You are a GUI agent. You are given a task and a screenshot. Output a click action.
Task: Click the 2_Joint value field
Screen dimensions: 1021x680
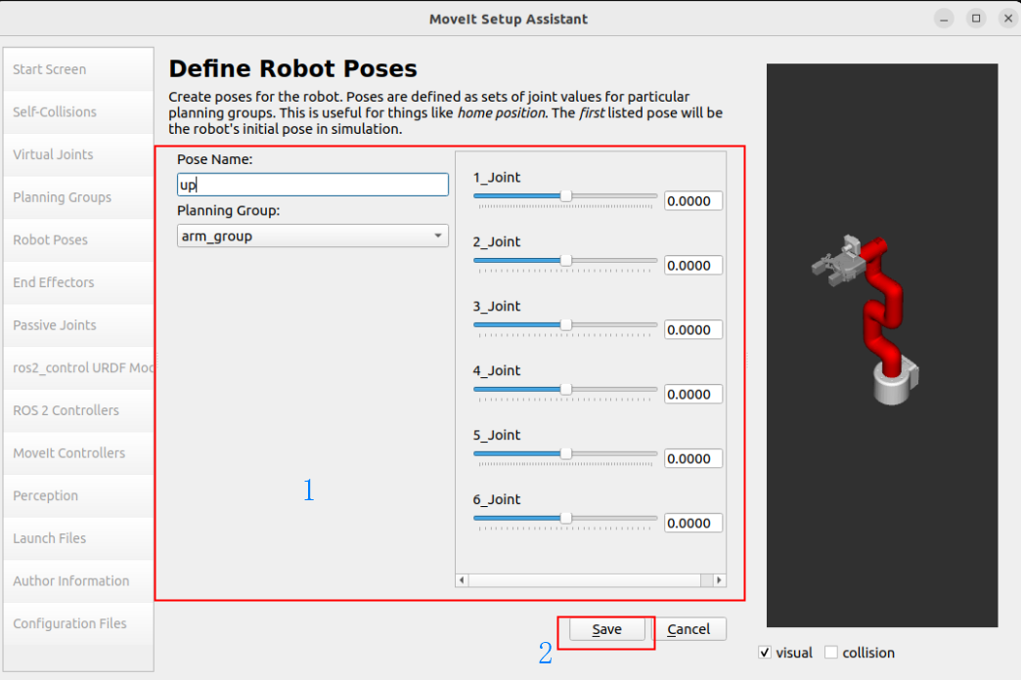tap(693, 266)
